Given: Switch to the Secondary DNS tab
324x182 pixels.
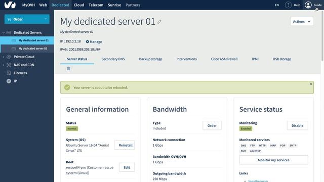Looking at the screenshot, I should pos(113,59).
